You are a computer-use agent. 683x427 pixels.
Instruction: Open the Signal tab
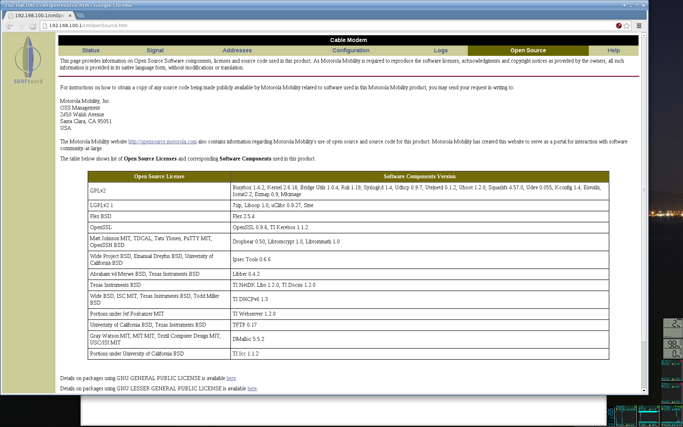[155, 51]
